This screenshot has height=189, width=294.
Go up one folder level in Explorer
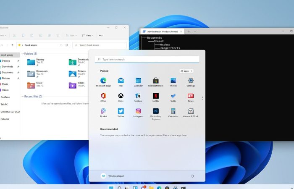pos(12,45)
